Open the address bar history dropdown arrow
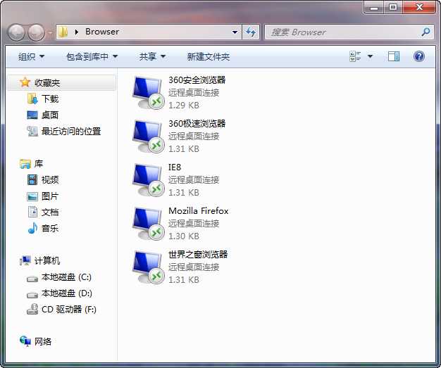Screen dimensions: 441x368 (235, 32)
